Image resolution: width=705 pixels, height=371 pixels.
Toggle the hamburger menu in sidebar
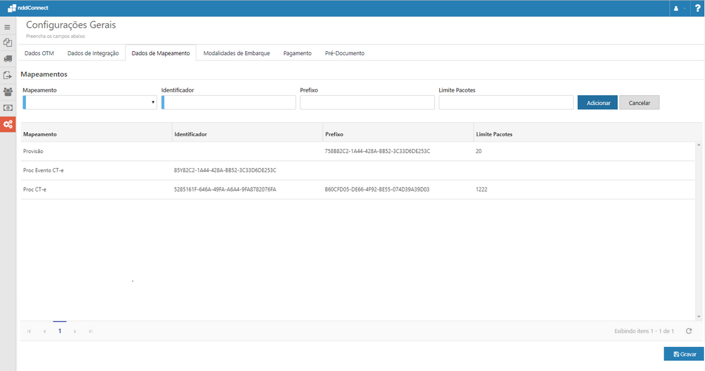click(x=7, y=27)
